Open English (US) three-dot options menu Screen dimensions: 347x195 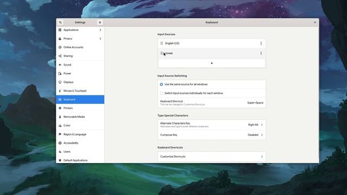(x=261, y=43)
